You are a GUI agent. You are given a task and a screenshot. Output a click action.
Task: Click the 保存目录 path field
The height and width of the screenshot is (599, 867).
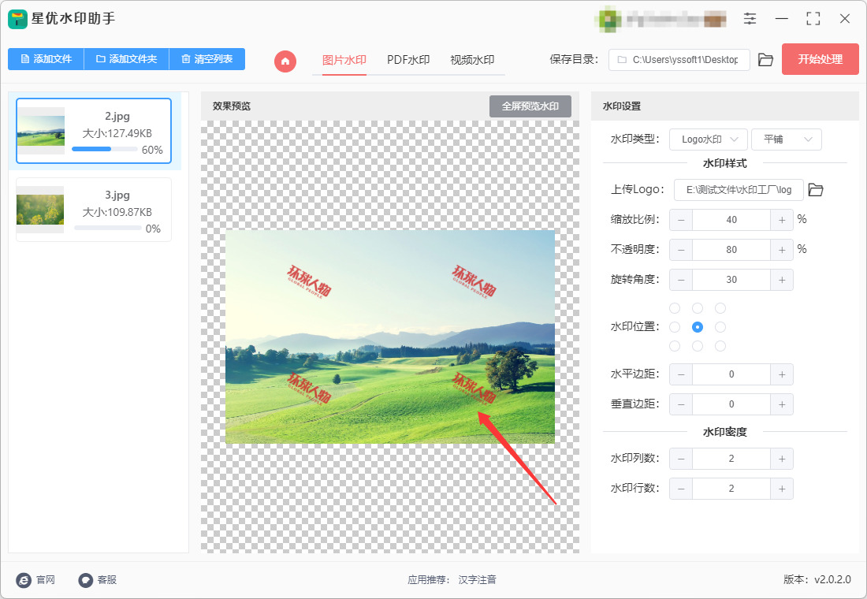pyautogui.click(x=679, y=60)
